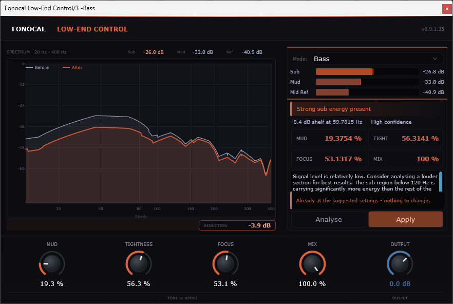Click the window title 'Fonocal Low-End Control/3 -Bass'
Image resolution: width=453 pixels, height=304 pixels.
(x=50, y=8)
